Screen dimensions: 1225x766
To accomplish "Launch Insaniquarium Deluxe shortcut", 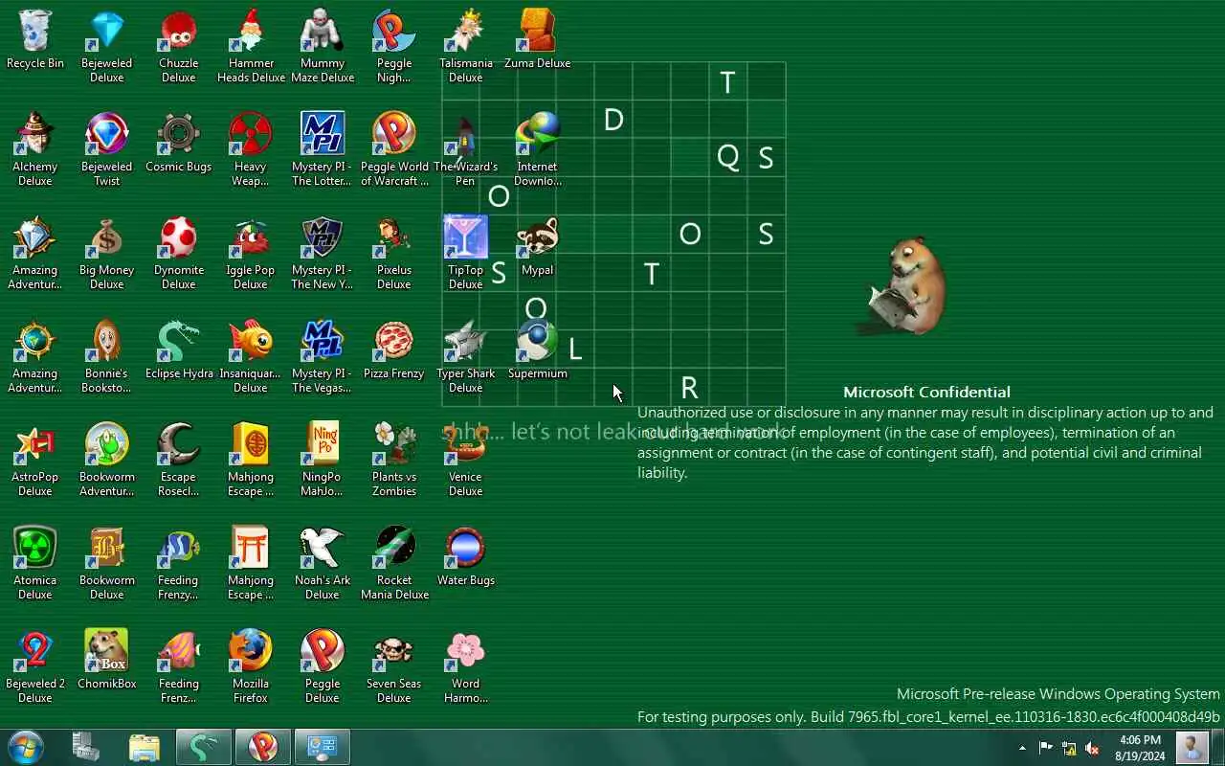I will click(x=251, y=356).
